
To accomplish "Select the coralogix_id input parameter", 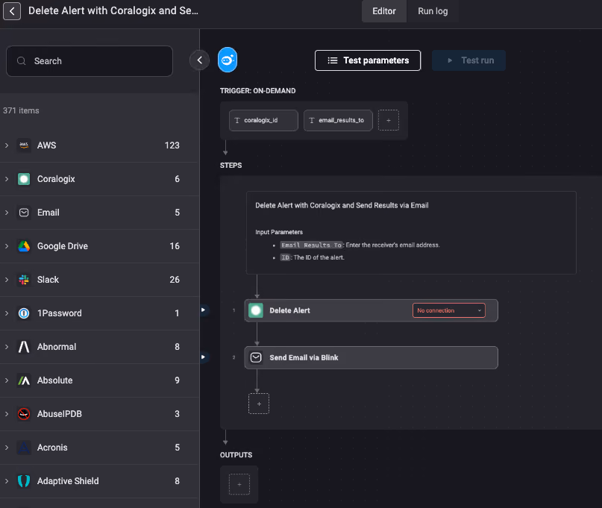I will (263, 121).
